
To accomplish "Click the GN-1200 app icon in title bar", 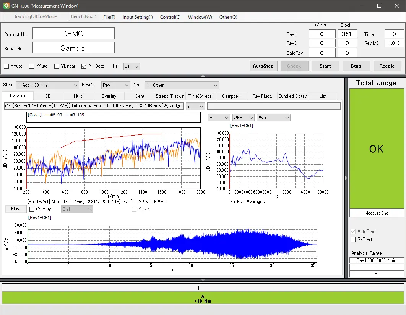I will click(x=6, y=6).
